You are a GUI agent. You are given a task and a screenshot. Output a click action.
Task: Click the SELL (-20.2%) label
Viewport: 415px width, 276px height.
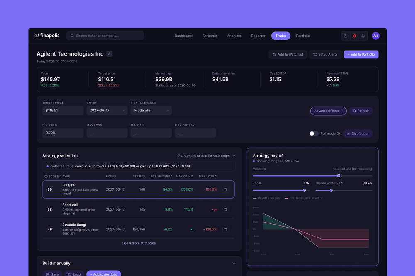click(108, 85)
